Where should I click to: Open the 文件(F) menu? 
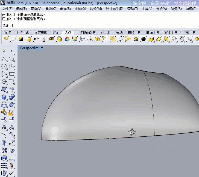[7, 9]
